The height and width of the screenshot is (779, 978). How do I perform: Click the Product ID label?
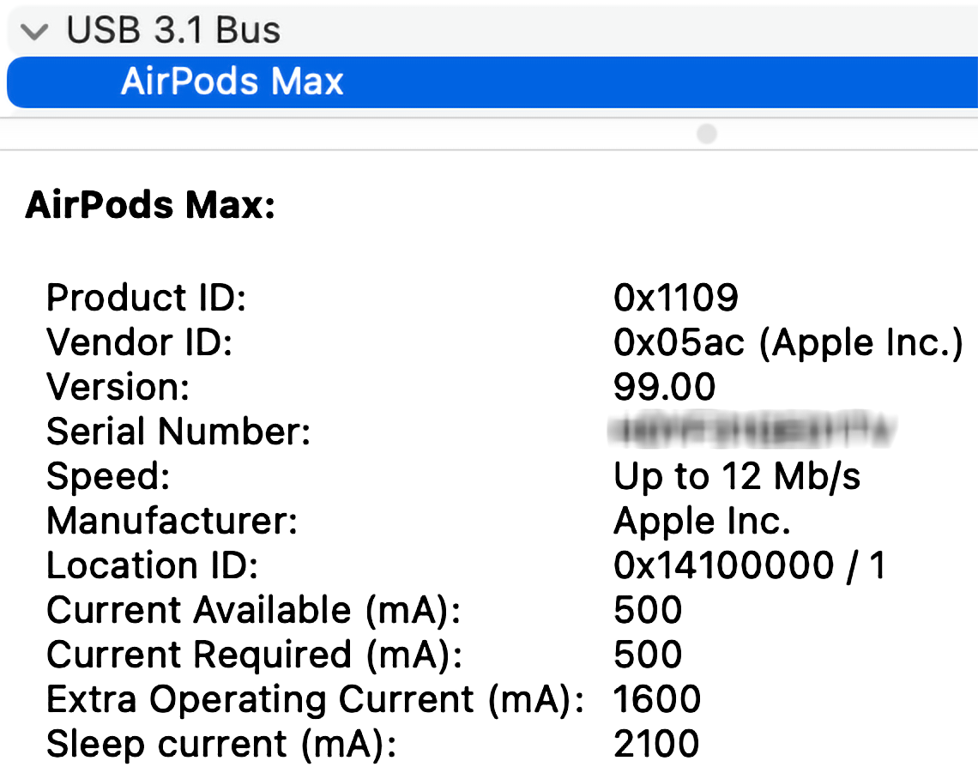pyautogui.click(x=146, y=298)
